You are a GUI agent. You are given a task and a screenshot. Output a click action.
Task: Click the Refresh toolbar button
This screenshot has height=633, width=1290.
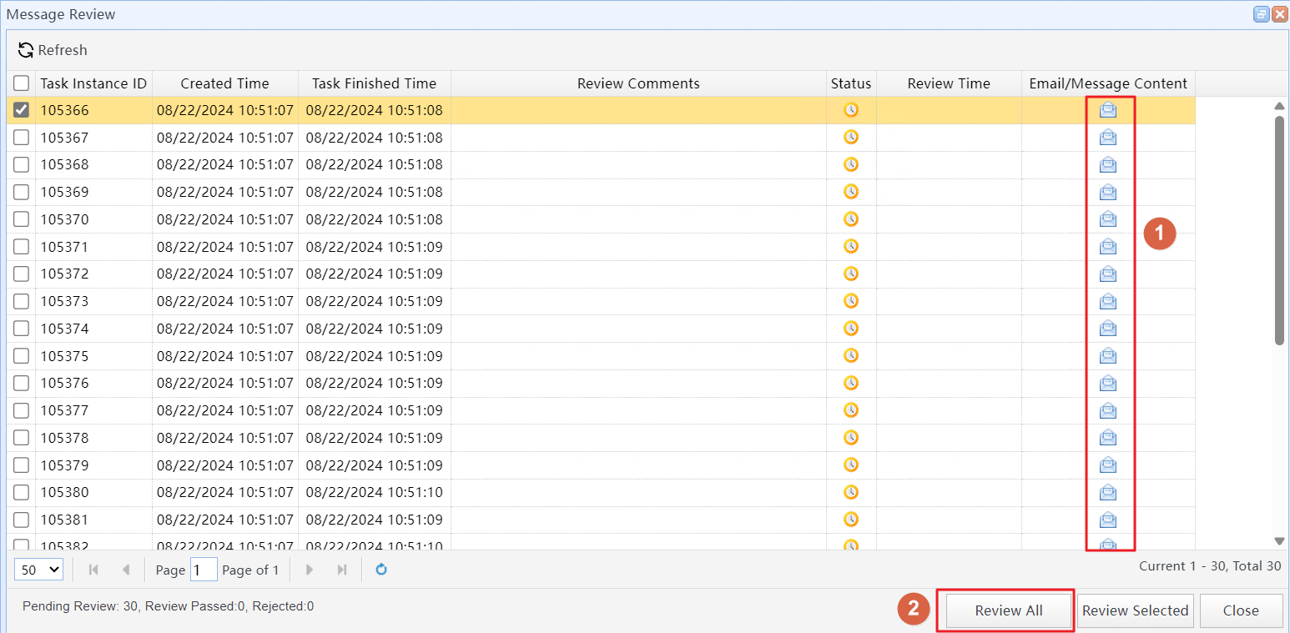[53, 50]
